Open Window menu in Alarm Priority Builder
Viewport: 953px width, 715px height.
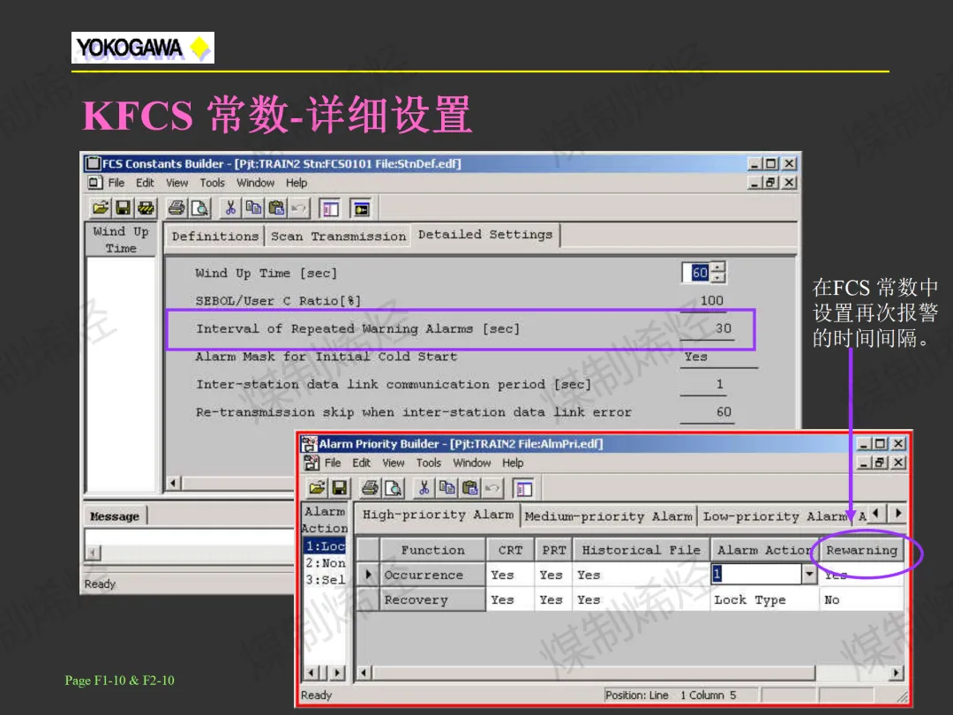(471, 463)
